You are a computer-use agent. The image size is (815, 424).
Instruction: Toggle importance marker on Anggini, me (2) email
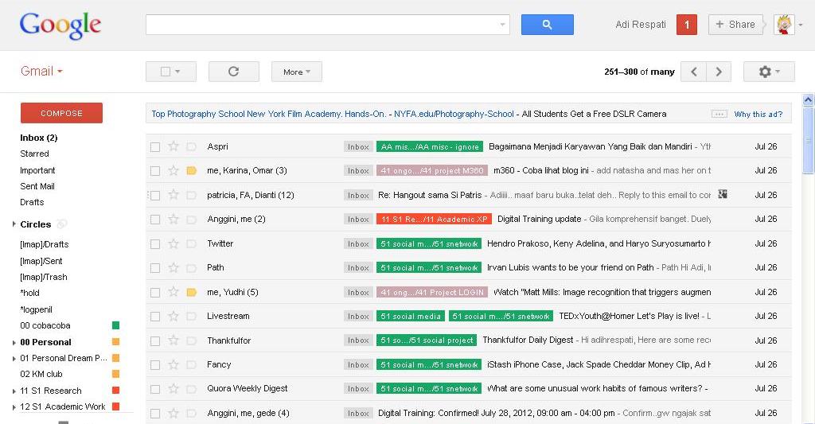click(x=191, y=220)
